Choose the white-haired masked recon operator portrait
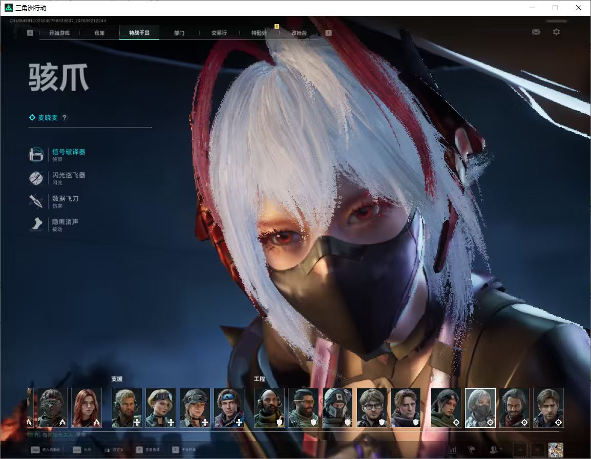591x459 pixels. 480,408
